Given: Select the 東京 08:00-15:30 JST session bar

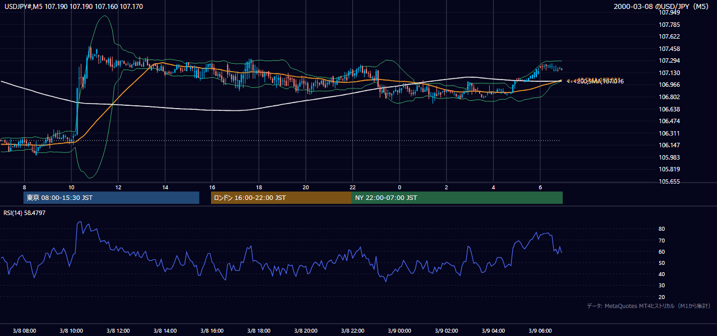Looking at the screenshot, I should click(x=111, y=198).
